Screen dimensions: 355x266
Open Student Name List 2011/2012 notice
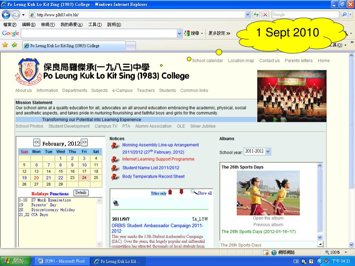[x=151, y=168]
